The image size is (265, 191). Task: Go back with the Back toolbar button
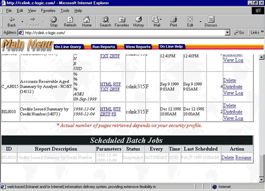pos(12,22)
